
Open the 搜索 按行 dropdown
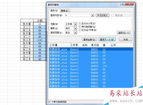click(x=76, y=28)
